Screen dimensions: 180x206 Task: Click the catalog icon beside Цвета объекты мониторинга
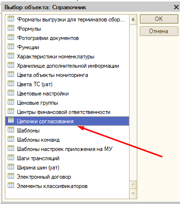[x=11, y=74]
